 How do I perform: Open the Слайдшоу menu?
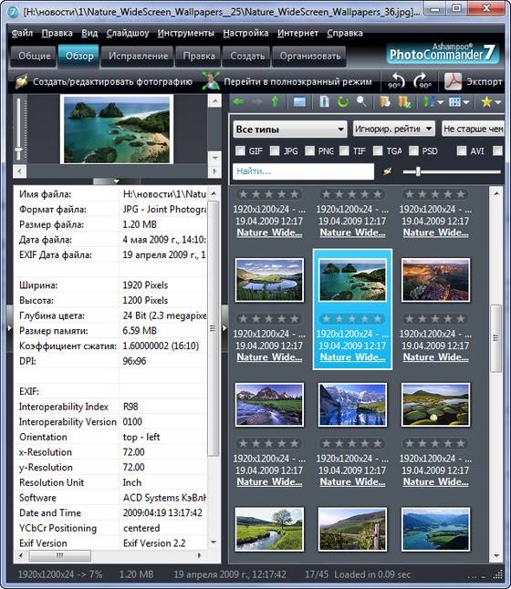click(x=128, y=33)
